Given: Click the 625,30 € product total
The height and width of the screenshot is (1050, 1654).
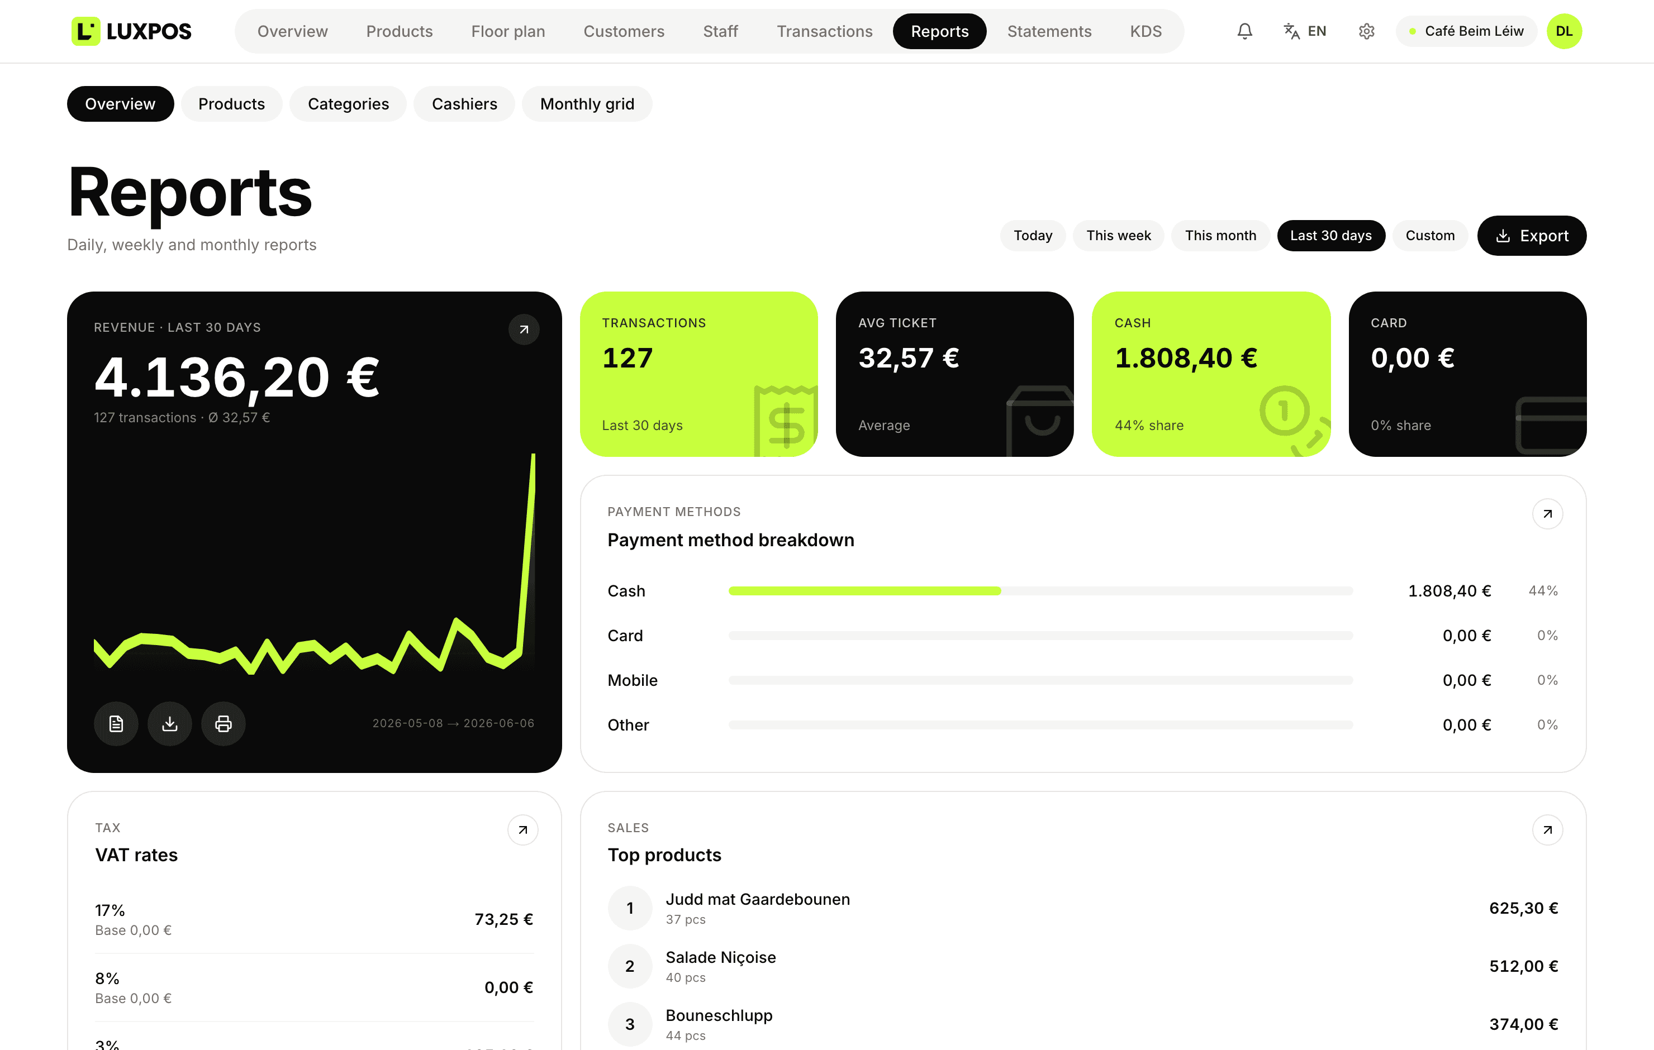Looking at the screenshot, I should (x=1523, y=908).
